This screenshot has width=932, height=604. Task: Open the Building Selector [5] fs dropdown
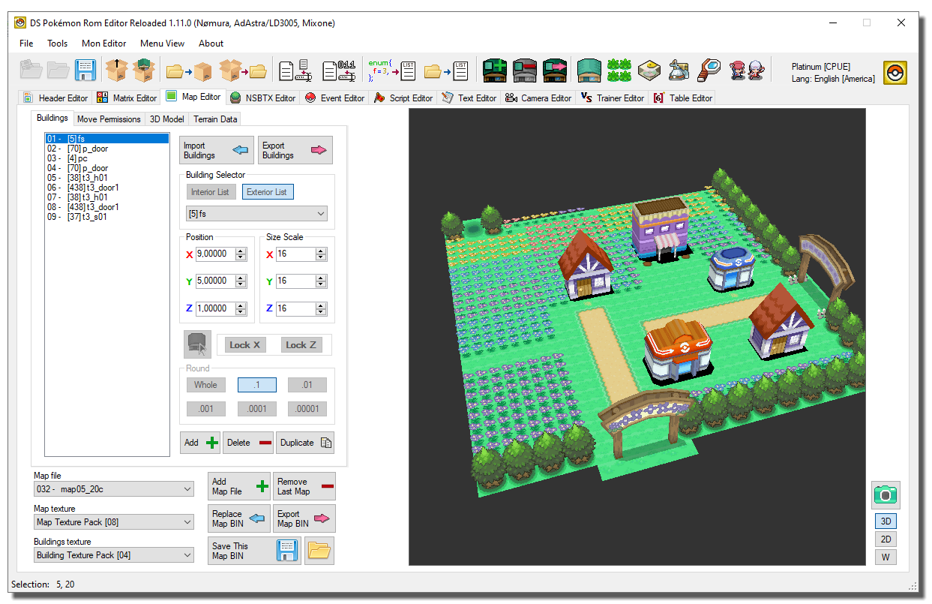(256, 214)
